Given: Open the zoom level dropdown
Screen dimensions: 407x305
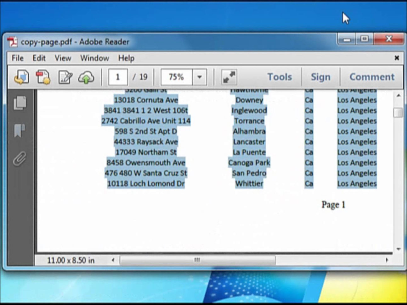Looking at the screenshot, I should tap(199, 77).
